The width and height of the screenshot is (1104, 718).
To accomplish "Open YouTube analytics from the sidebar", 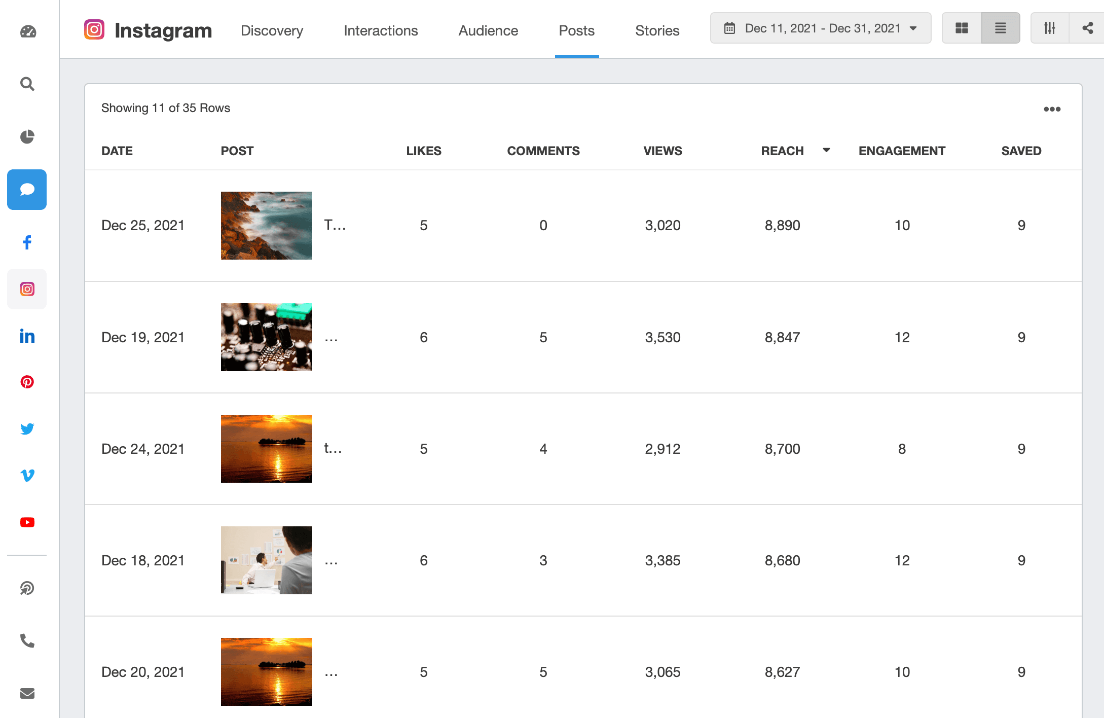I will pos(27,522).
